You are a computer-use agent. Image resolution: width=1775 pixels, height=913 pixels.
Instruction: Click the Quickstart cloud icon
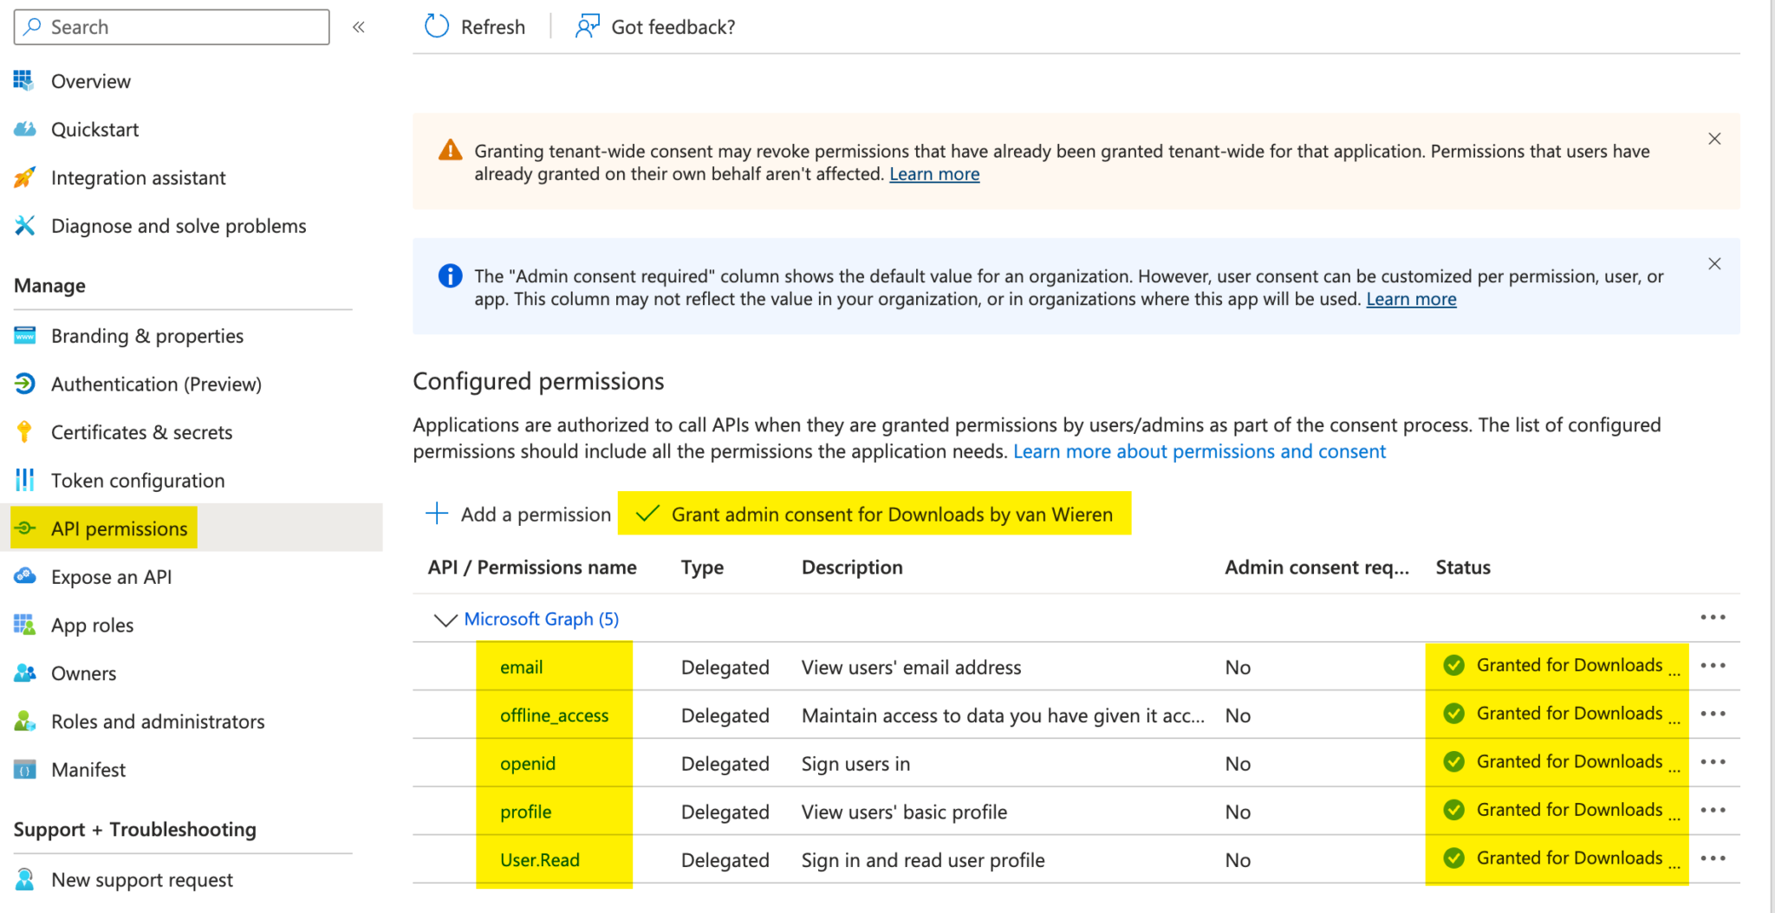(24, 129)
